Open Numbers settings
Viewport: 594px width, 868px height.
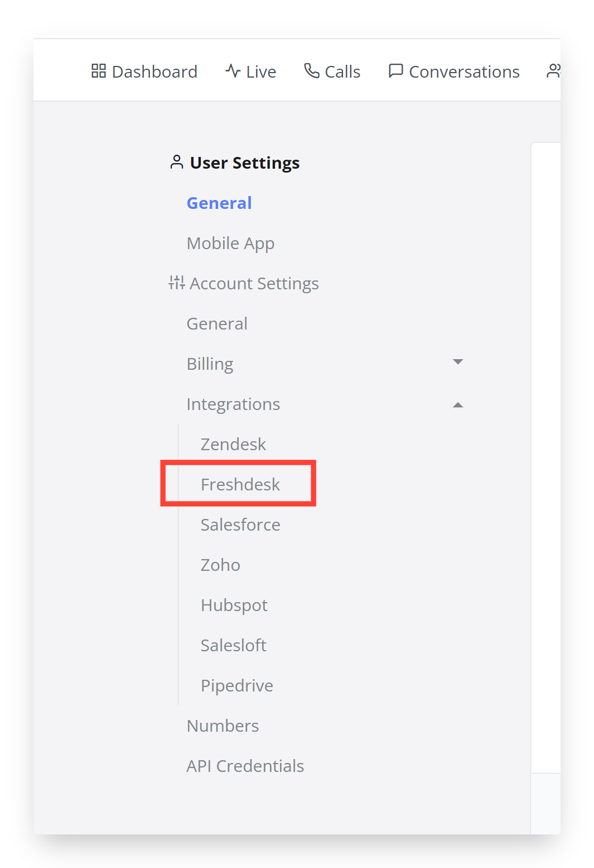223,725
